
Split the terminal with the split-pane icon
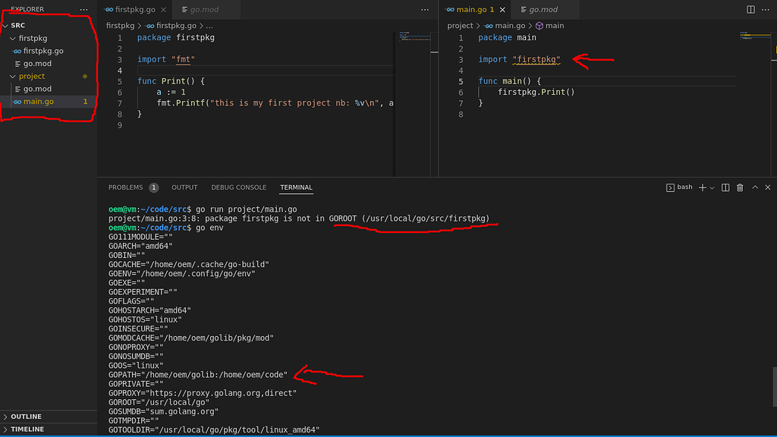pos(725,187)
